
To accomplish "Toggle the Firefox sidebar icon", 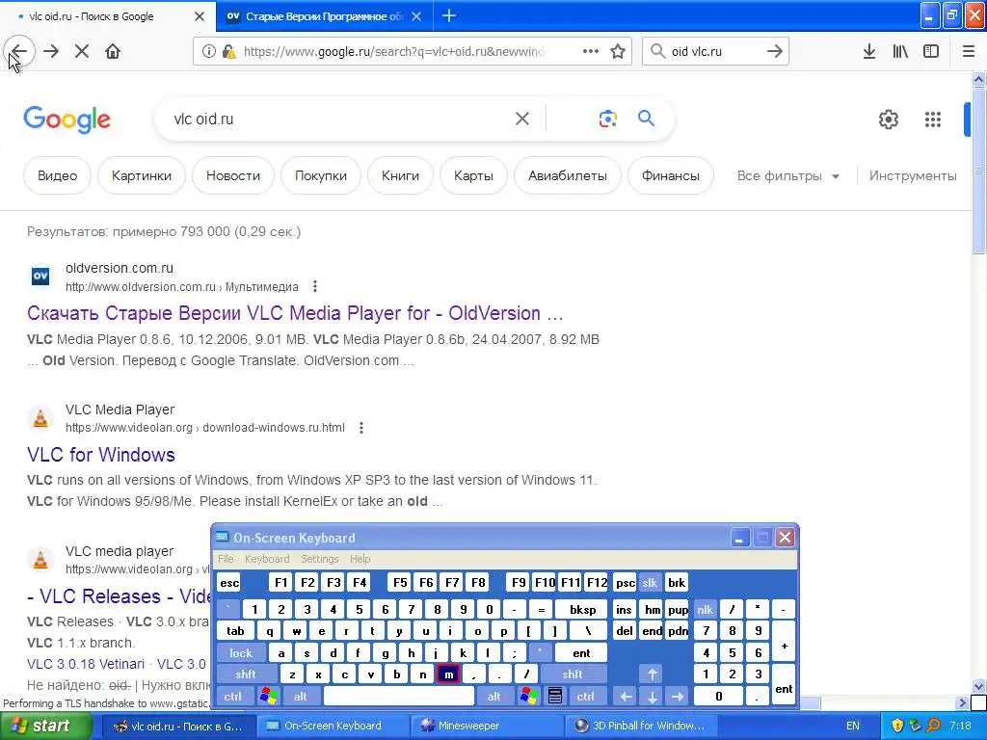I will pos(931,52).
